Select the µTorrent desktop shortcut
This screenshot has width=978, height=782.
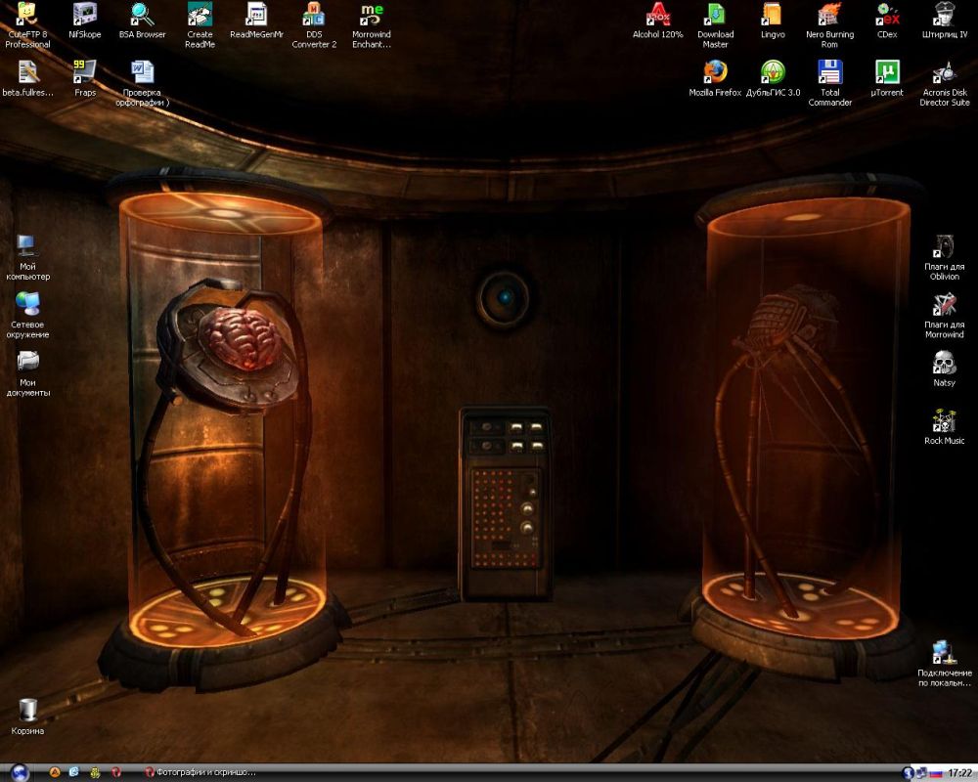tap(887, 78)
